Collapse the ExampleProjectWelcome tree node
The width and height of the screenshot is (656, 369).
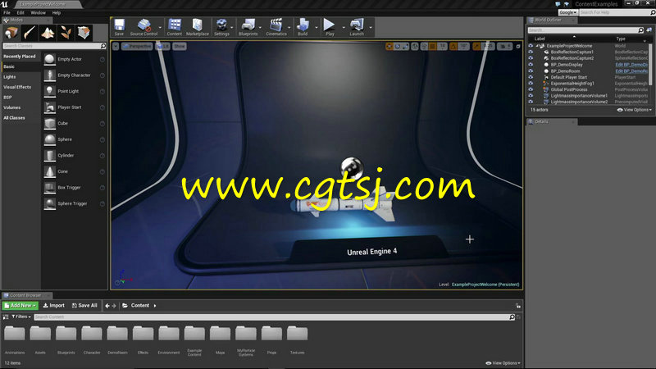click(x=537, y=46)
